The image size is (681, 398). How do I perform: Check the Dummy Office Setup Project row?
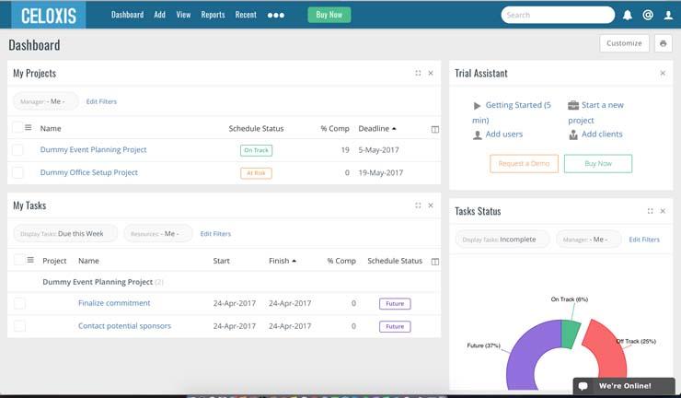17,172
